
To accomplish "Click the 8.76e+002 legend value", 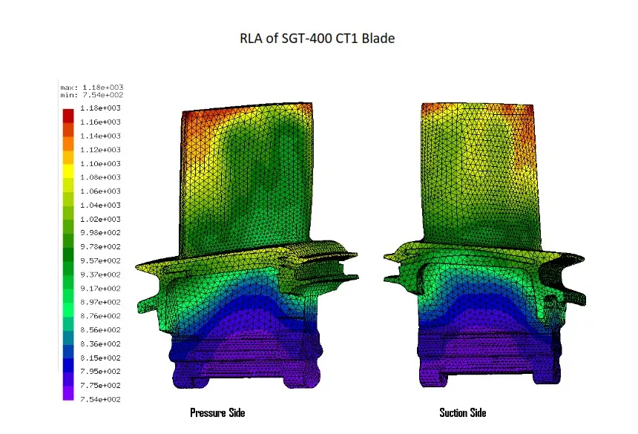I will coord(100,316).
